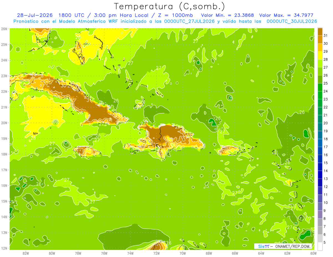Click the "66W" longitude axis label
The height and width of the screenshot is (257, 333).
pos(235,253)
